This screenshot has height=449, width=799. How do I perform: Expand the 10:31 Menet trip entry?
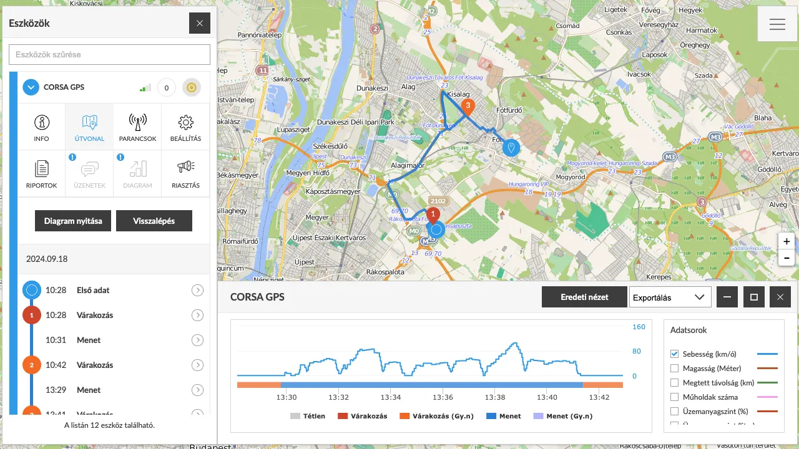(x=197, y=340)
